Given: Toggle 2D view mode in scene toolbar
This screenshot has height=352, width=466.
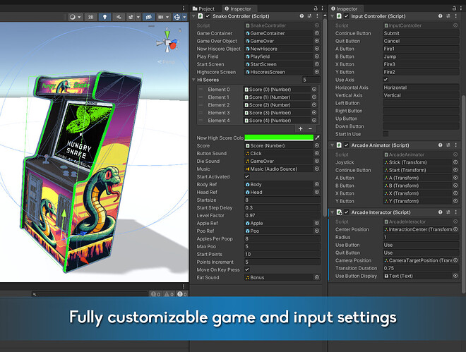Looking at the screenshot, I should click(x=90, y=17).
